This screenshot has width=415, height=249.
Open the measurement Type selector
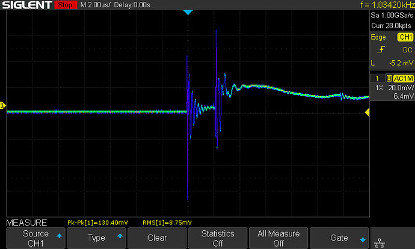[96, 238]
